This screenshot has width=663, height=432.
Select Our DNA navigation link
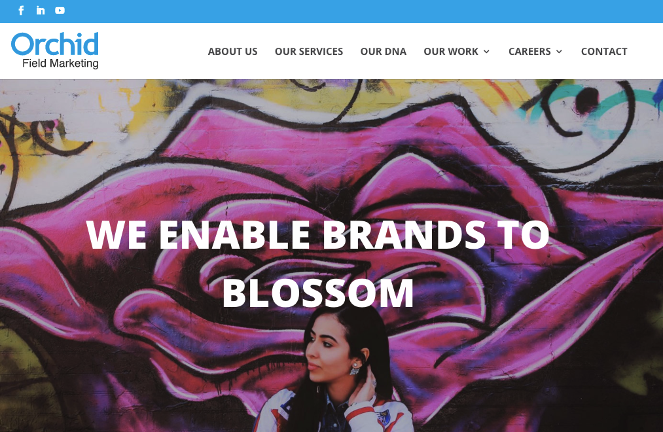point(383,52)
